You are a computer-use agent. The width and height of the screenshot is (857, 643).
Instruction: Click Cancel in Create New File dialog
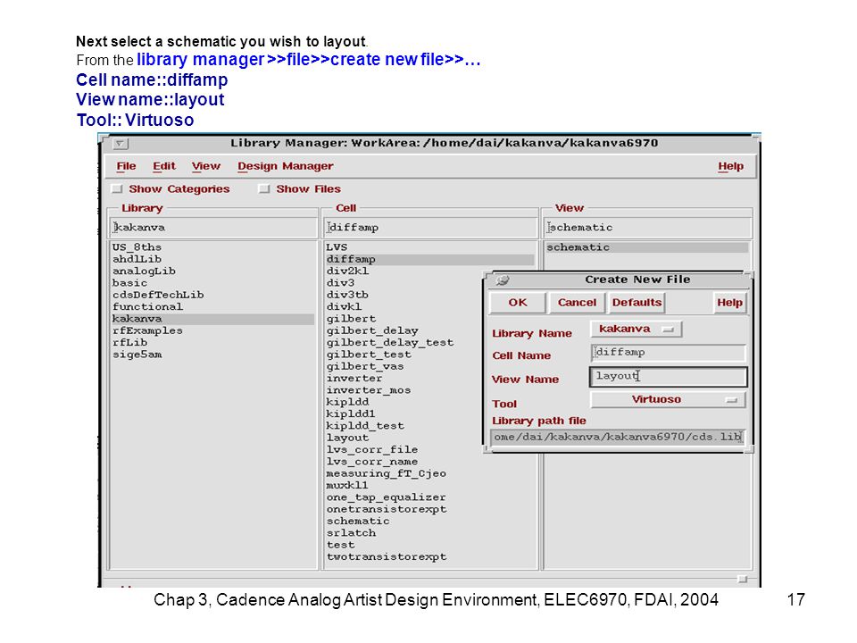point(577,303)
